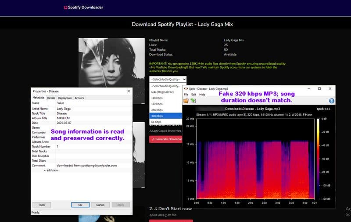351x222 pixels.
Task: Select the Track Title value Disease
Action: tap(61, 113)
